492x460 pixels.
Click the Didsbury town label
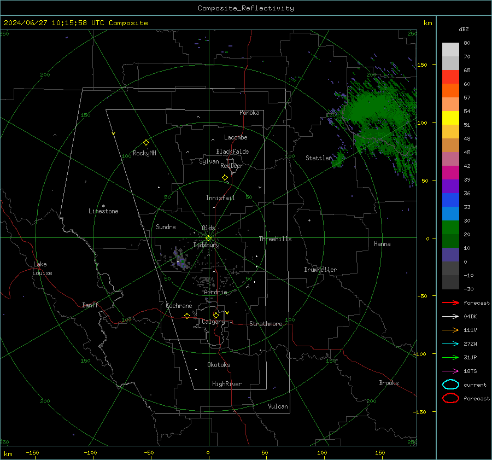click(x=207, y=245)
